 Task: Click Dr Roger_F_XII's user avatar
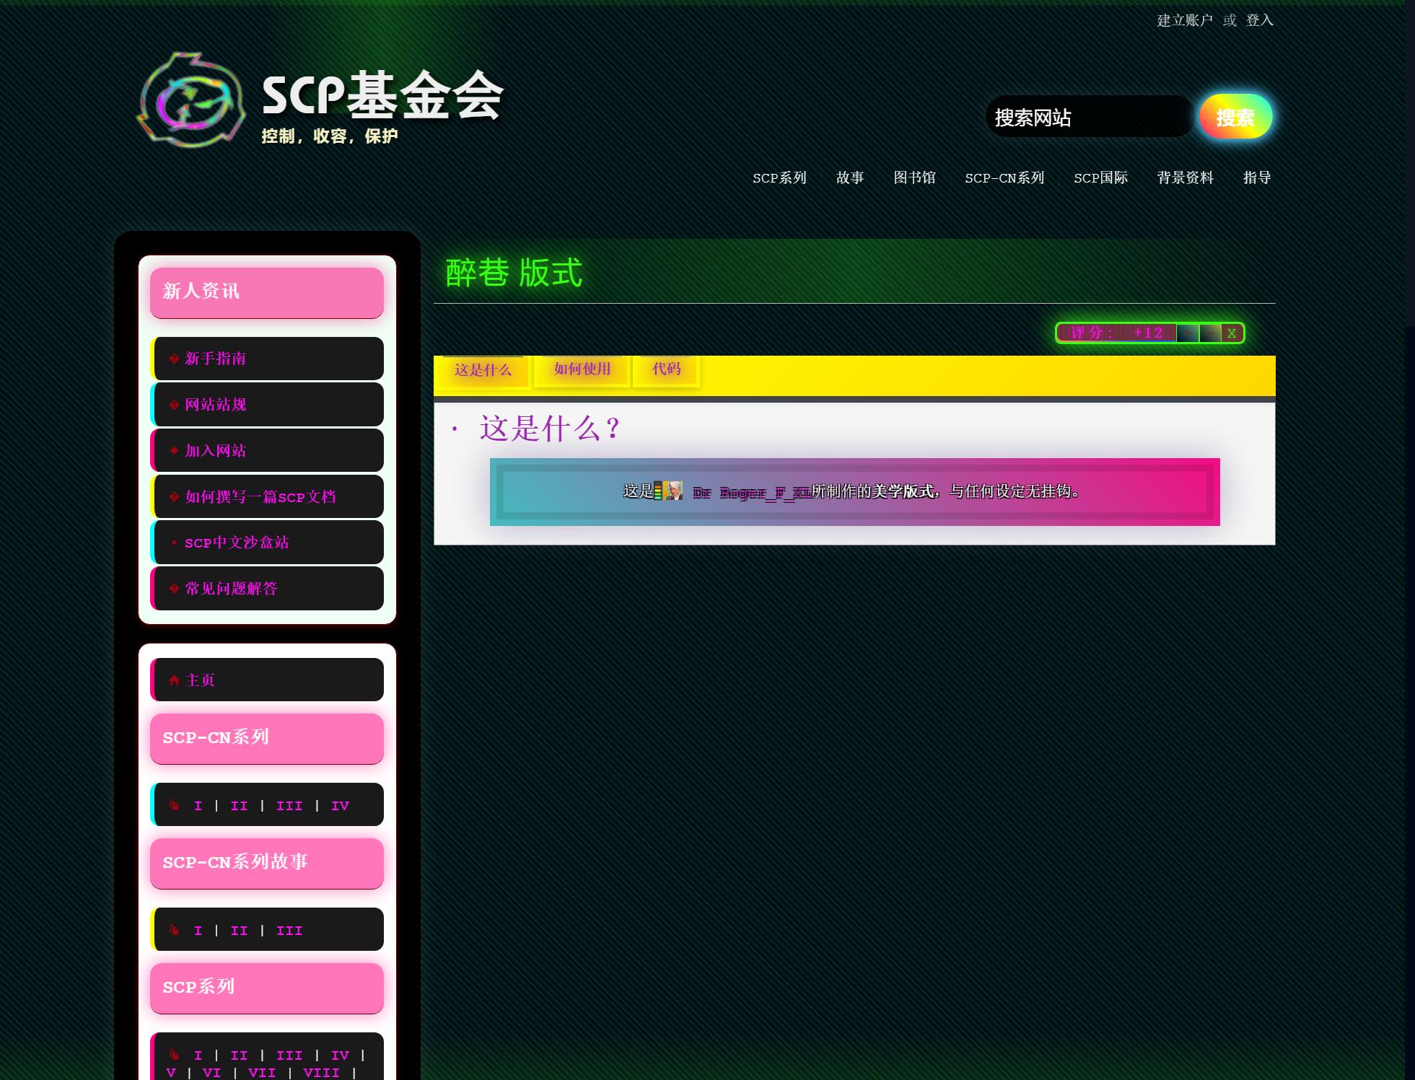673,491
